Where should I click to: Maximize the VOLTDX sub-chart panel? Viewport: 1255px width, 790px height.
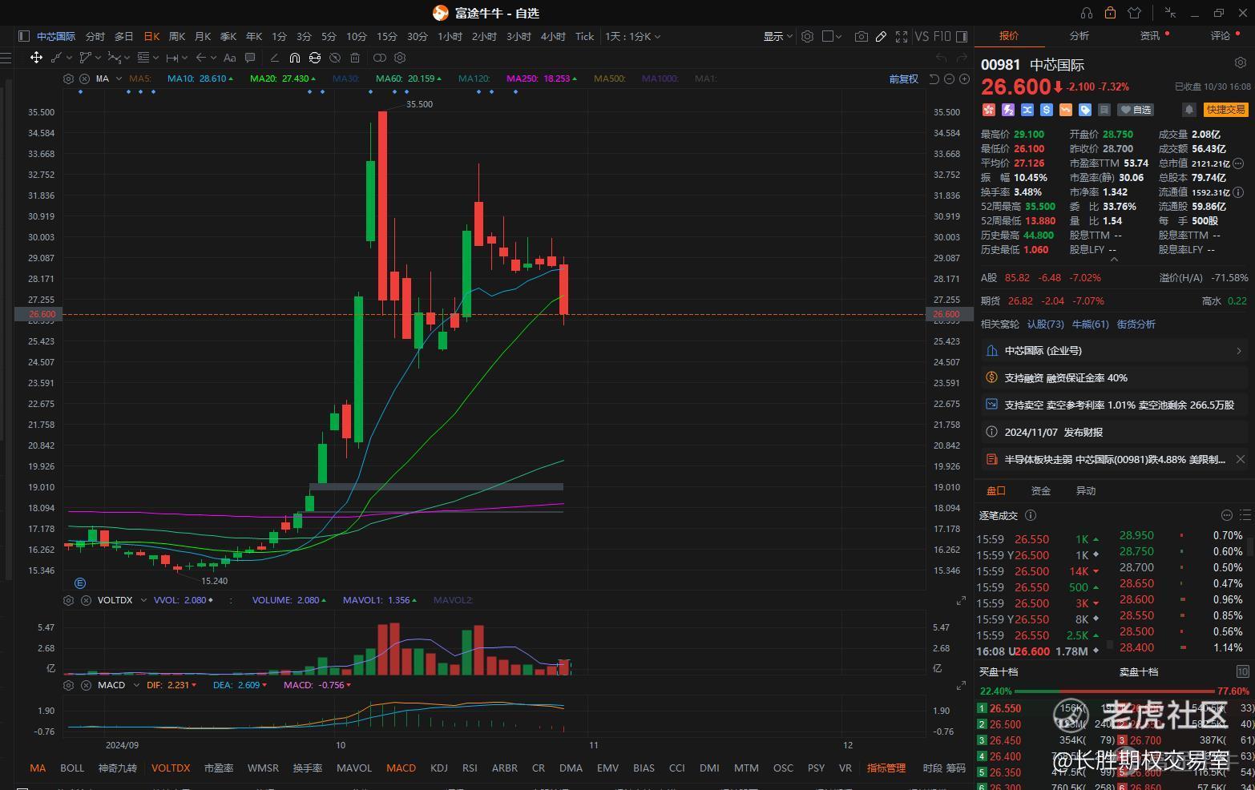click(961, 601)
